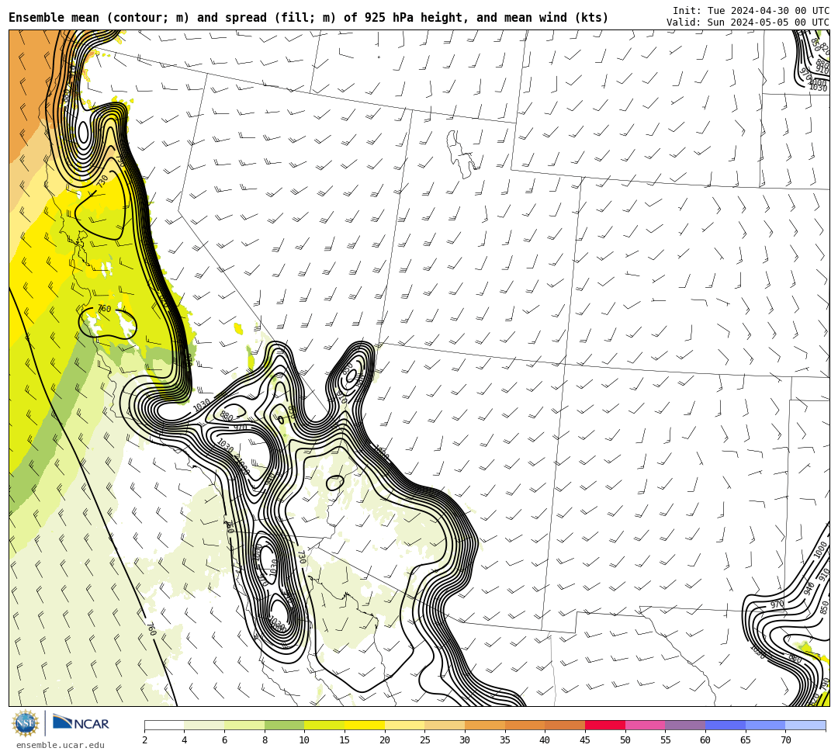Click the Init: Tue 2024-04-30 00 UTC text
838x755 pixels.
point(751,11)
